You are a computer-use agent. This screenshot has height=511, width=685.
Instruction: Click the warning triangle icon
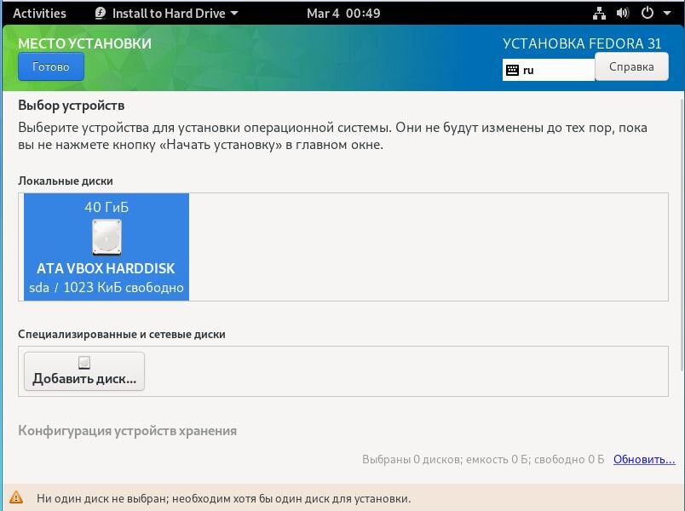point(16,497)
